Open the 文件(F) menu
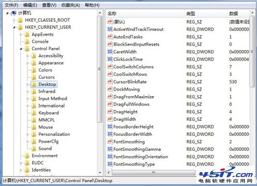The width and height of the screenshot is (257, 186). tap(11, 5)
